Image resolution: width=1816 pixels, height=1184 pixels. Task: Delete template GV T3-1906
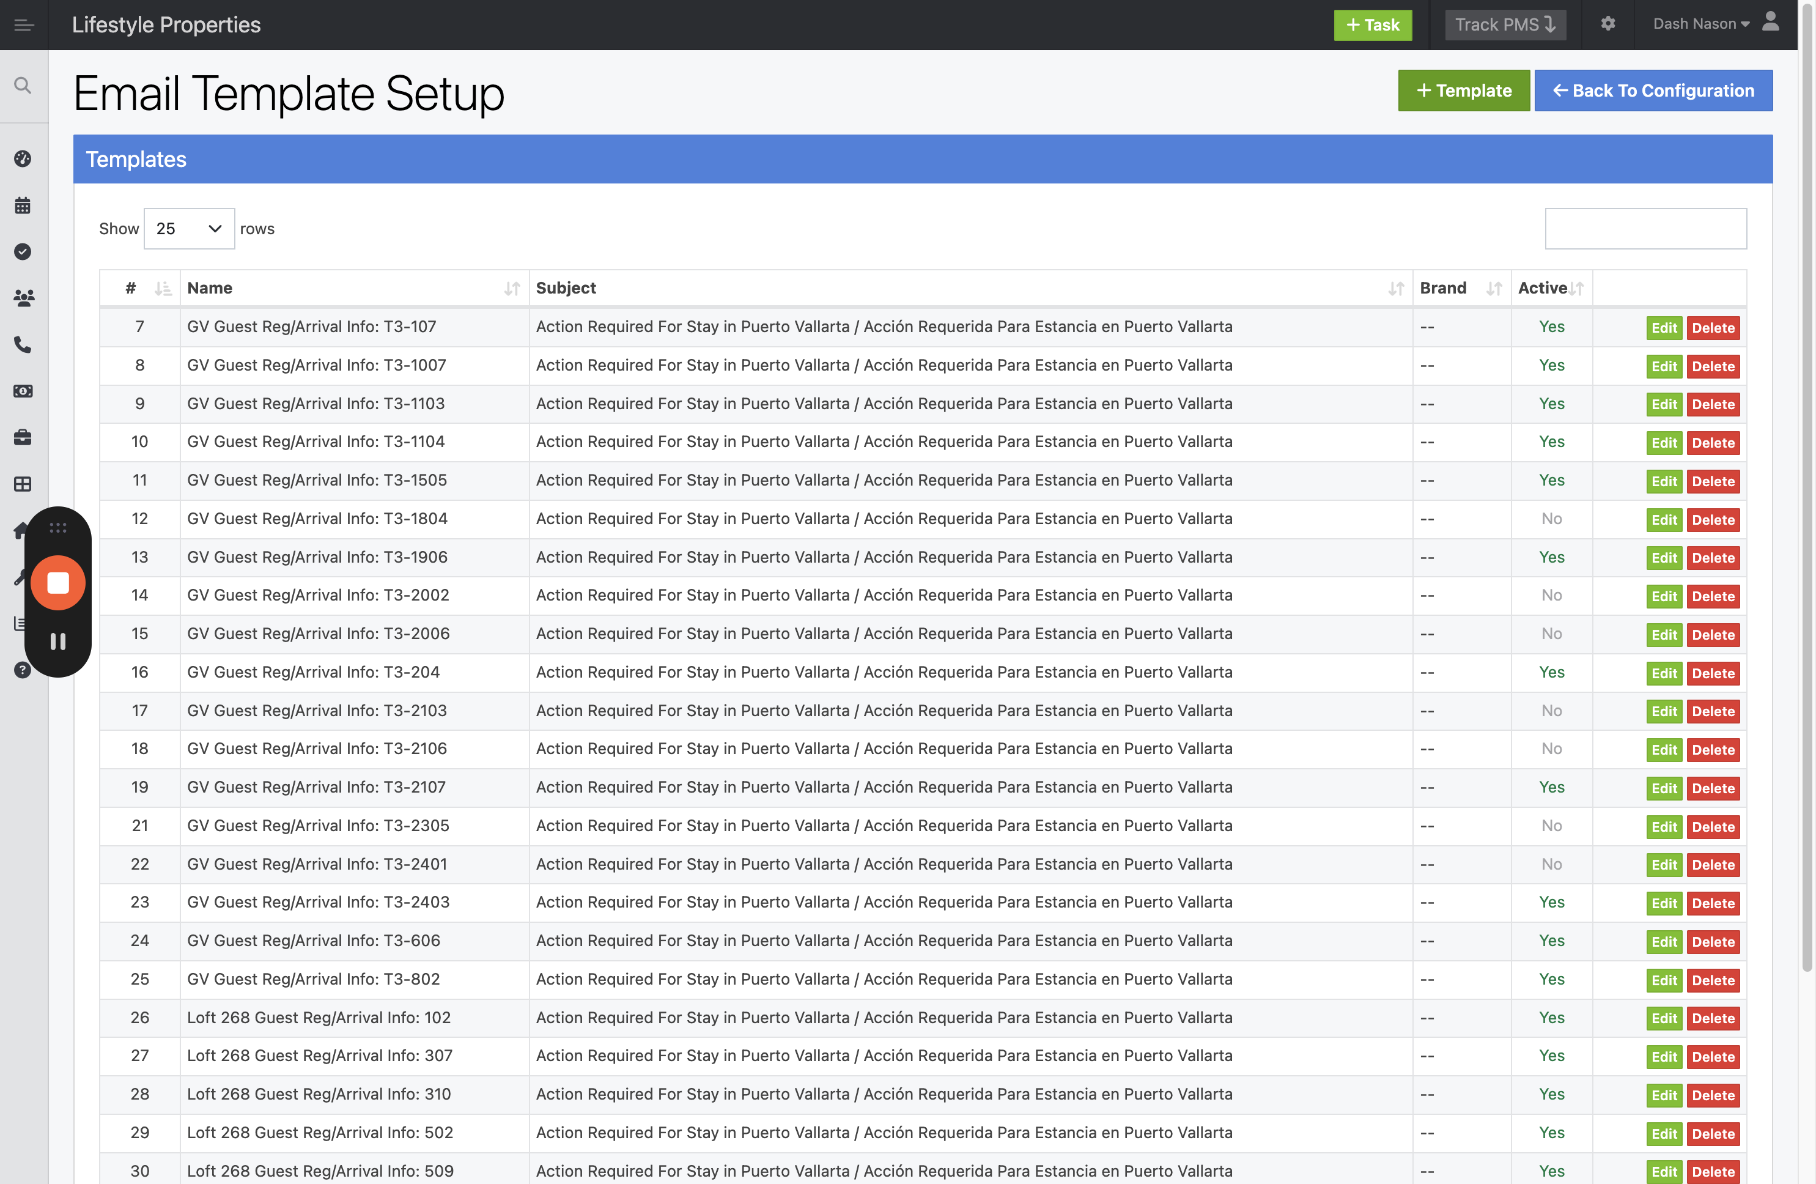click(x=1713, y=558)
